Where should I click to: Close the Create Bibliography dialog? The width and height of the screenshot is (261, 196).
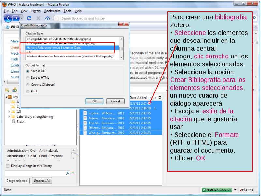(124, 24)
